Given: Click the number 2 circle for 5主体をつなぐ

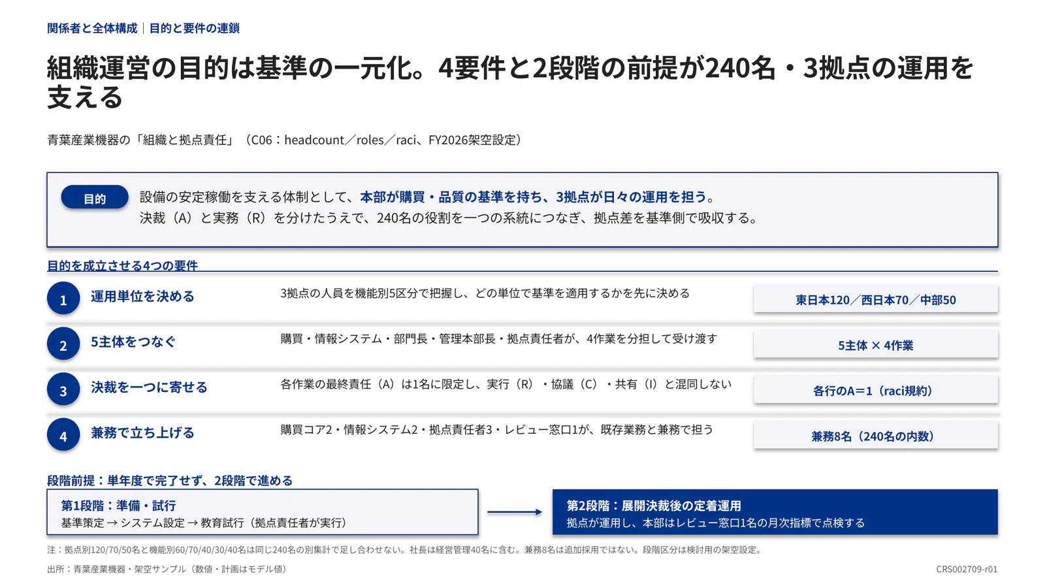Looking at the screenshot, I should (63, 344).
